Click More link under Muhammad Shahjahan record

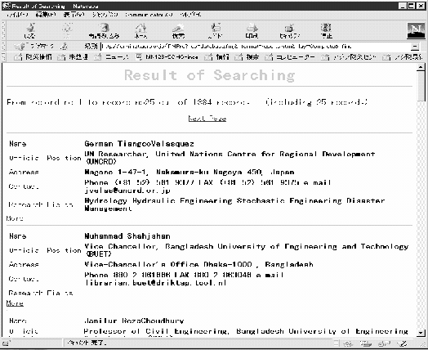point(15,303)
